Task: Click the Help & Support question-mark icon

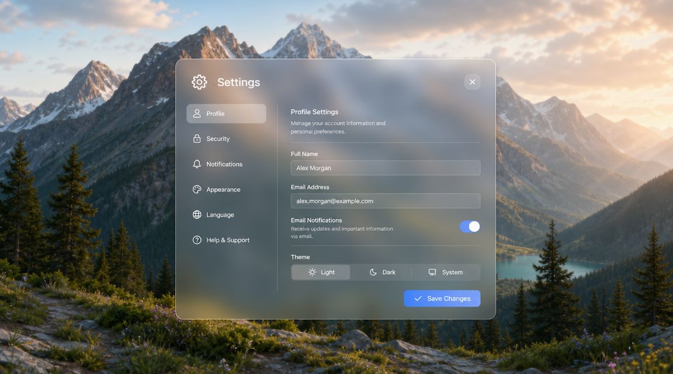Action: point(196,240)
